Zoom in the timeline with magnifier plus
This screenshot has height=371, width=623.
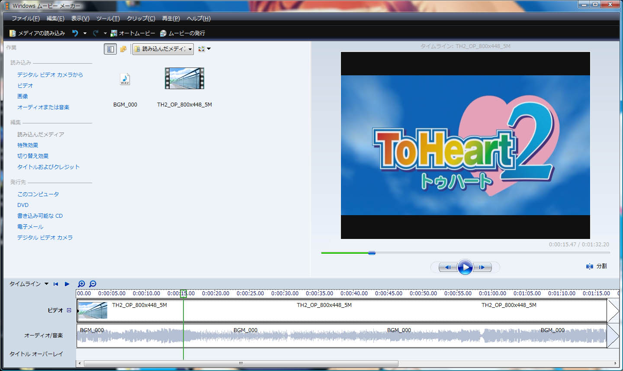(x=81, y=284)
